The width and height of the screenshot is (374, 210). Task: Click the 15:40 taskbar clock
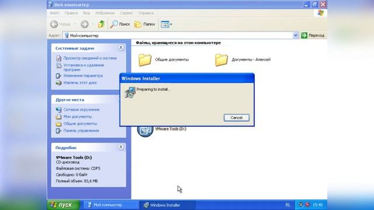(x=317, y=205)
